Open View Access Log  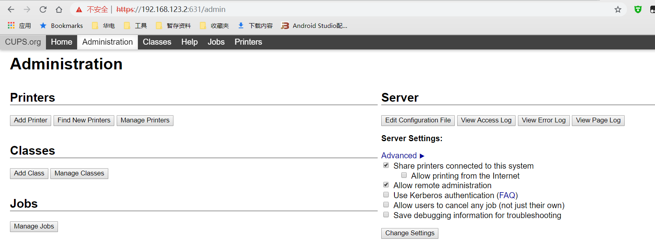click(486, 120)
